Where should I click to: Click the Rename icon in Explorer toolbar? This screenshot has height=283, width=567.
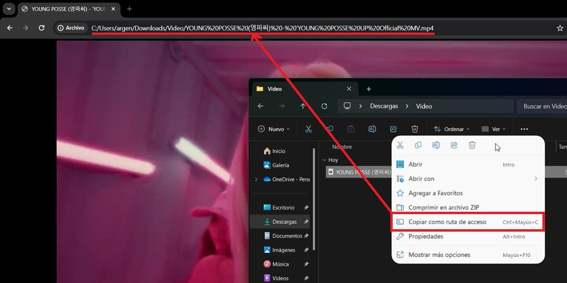[x=372, y=129]
